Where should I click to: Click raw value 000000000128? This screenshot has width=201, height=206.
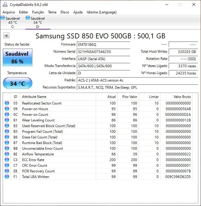[178, 120]
